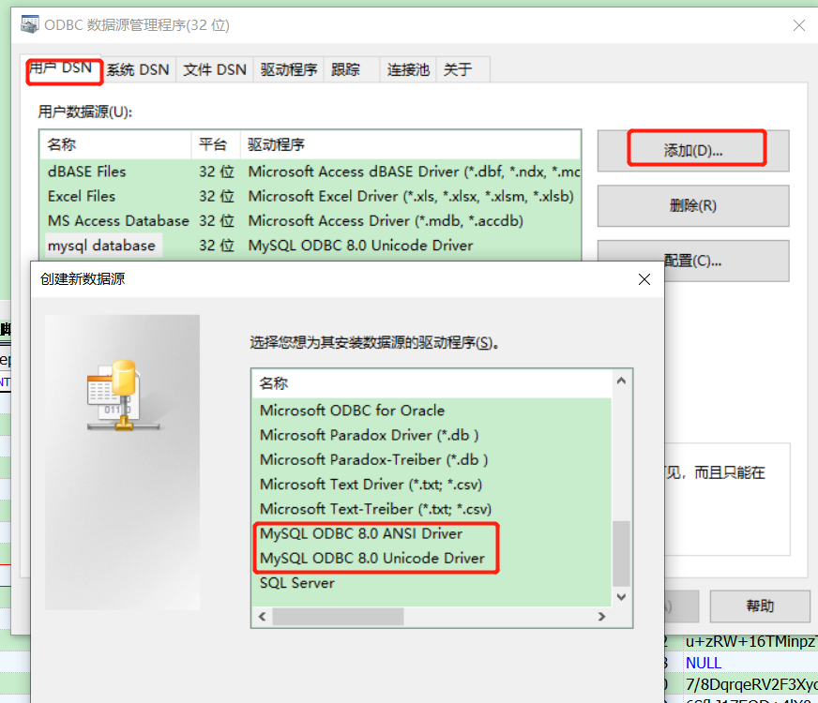Select Microsoft Text Driver (*.txt; *.csv)
The image size is (818, 703).
click(x=370, y=484)
